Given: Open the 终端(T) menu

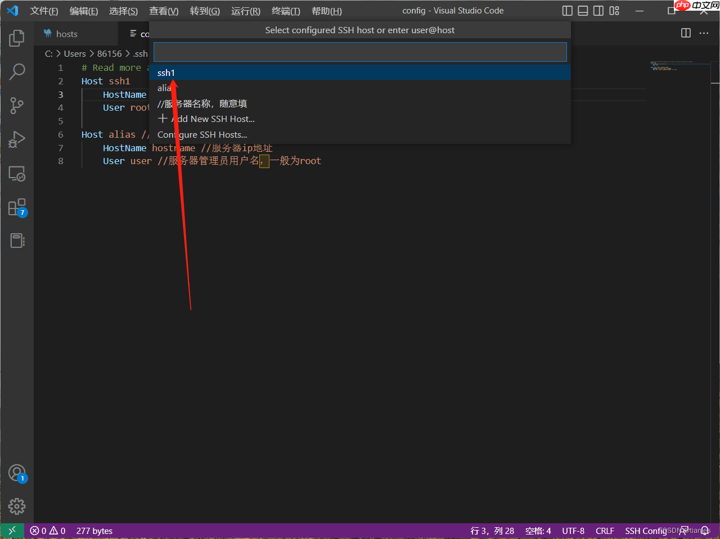Looking at the screenshot, I should (286, 11).
